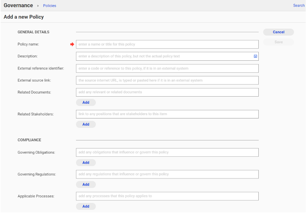
Task: Select the Policies breadcrumb item
Action: [49, 6]
